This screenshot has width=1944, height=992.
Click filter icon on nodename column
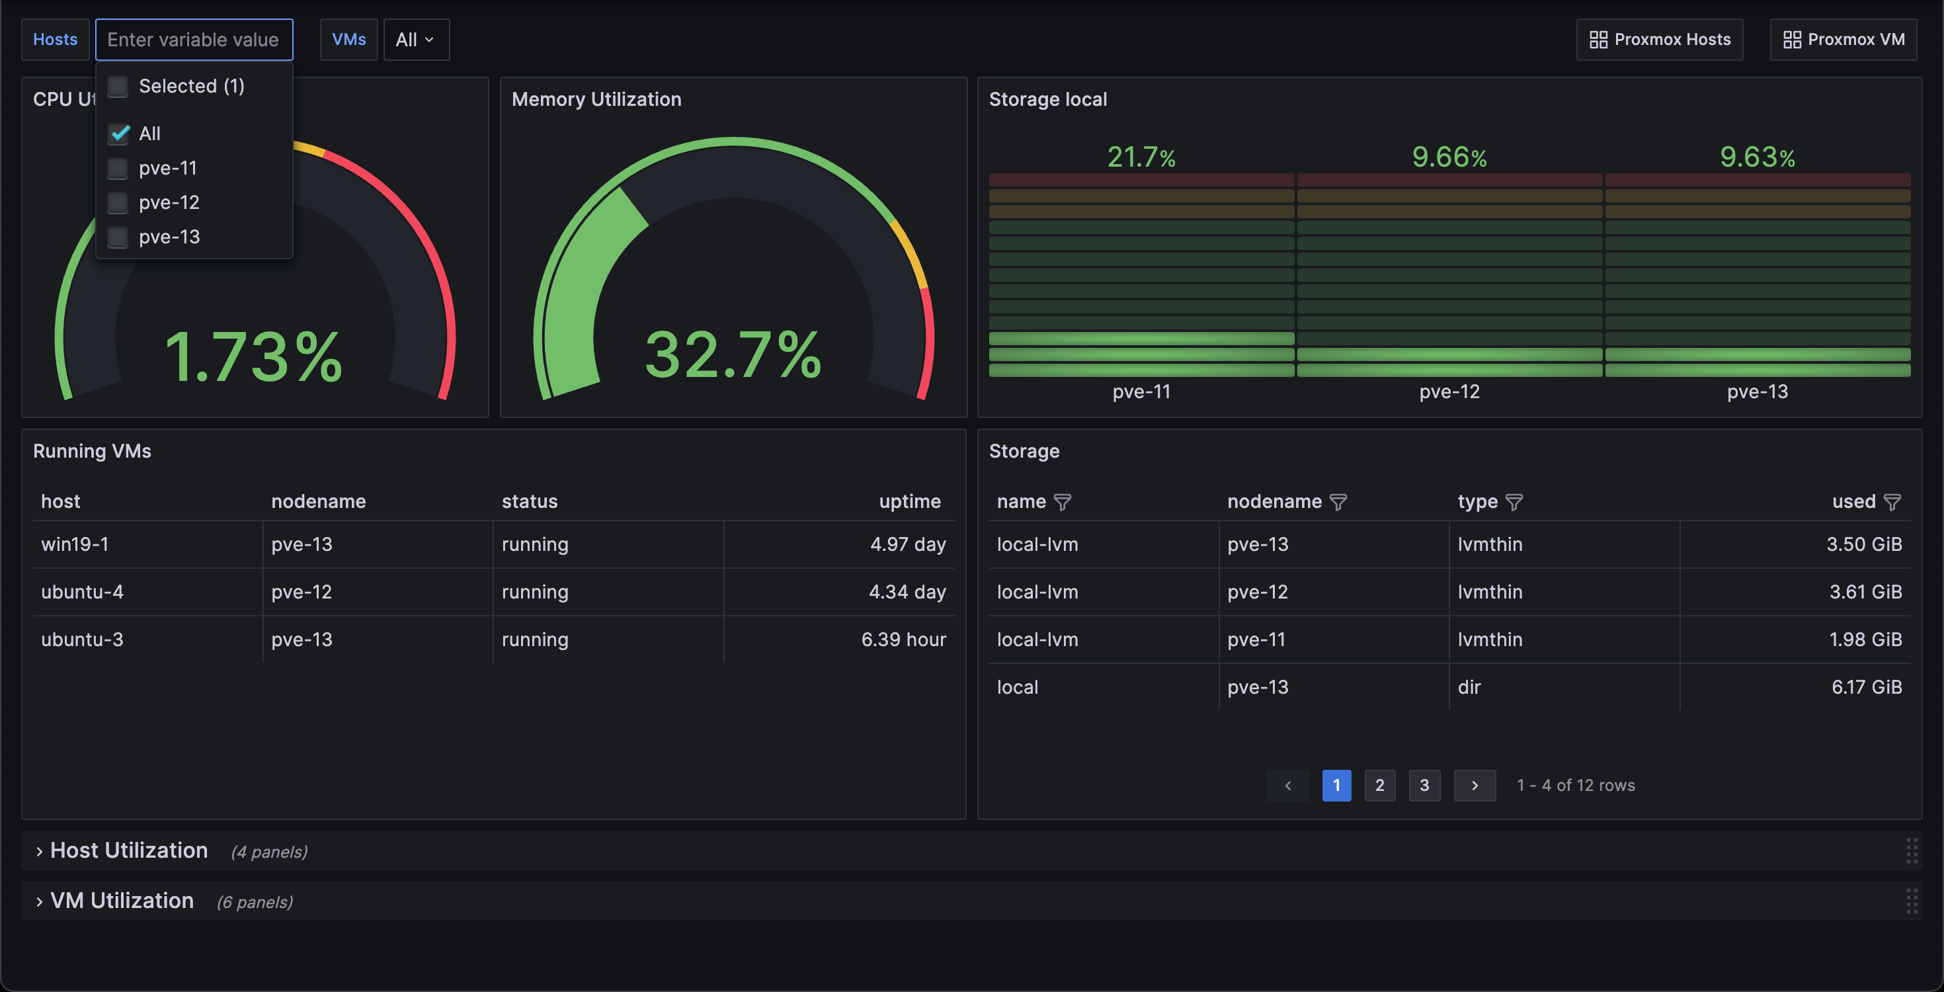click(1338, 502)
